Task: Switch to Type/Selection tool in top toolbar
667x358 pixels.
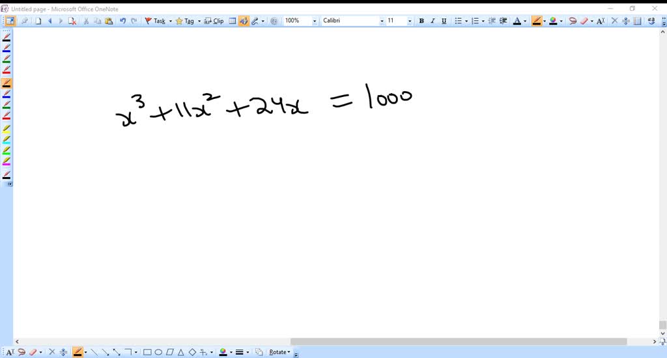Action: 601,21
